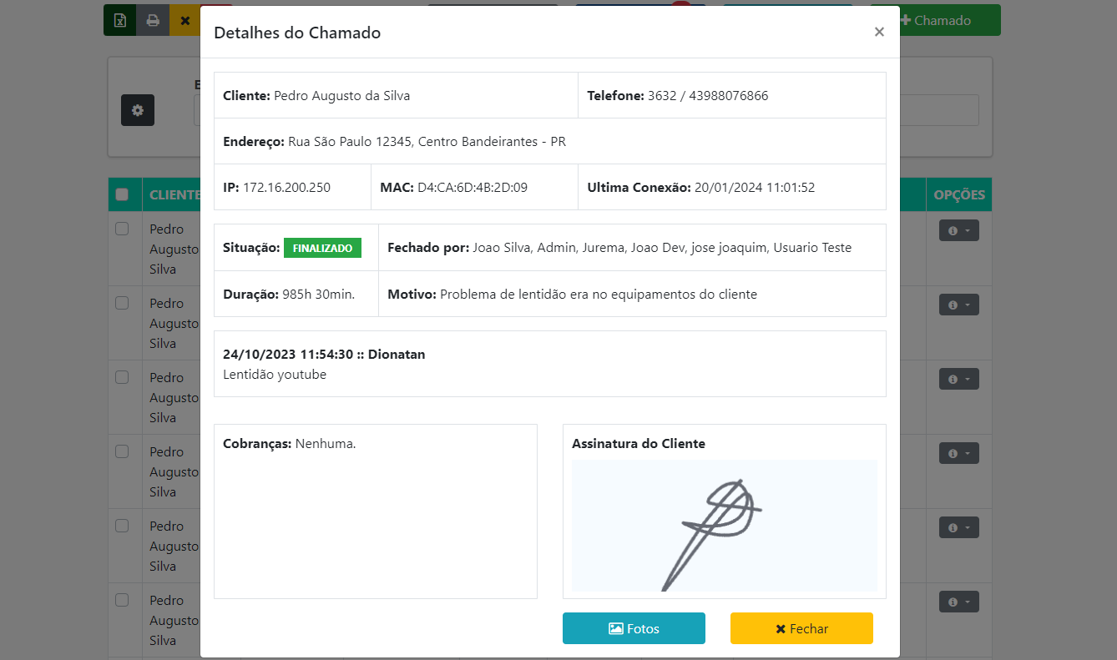Viewport: 1117px width, 660px height.
Task: Check the first Pedro Augusto Silva row checkbox
Action: pyautogui.click(x=121, y=229)
